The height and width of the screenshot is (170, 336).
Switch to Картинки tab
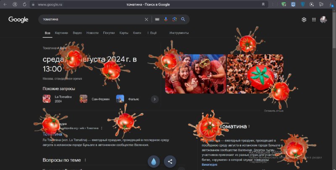coord(61,33)
